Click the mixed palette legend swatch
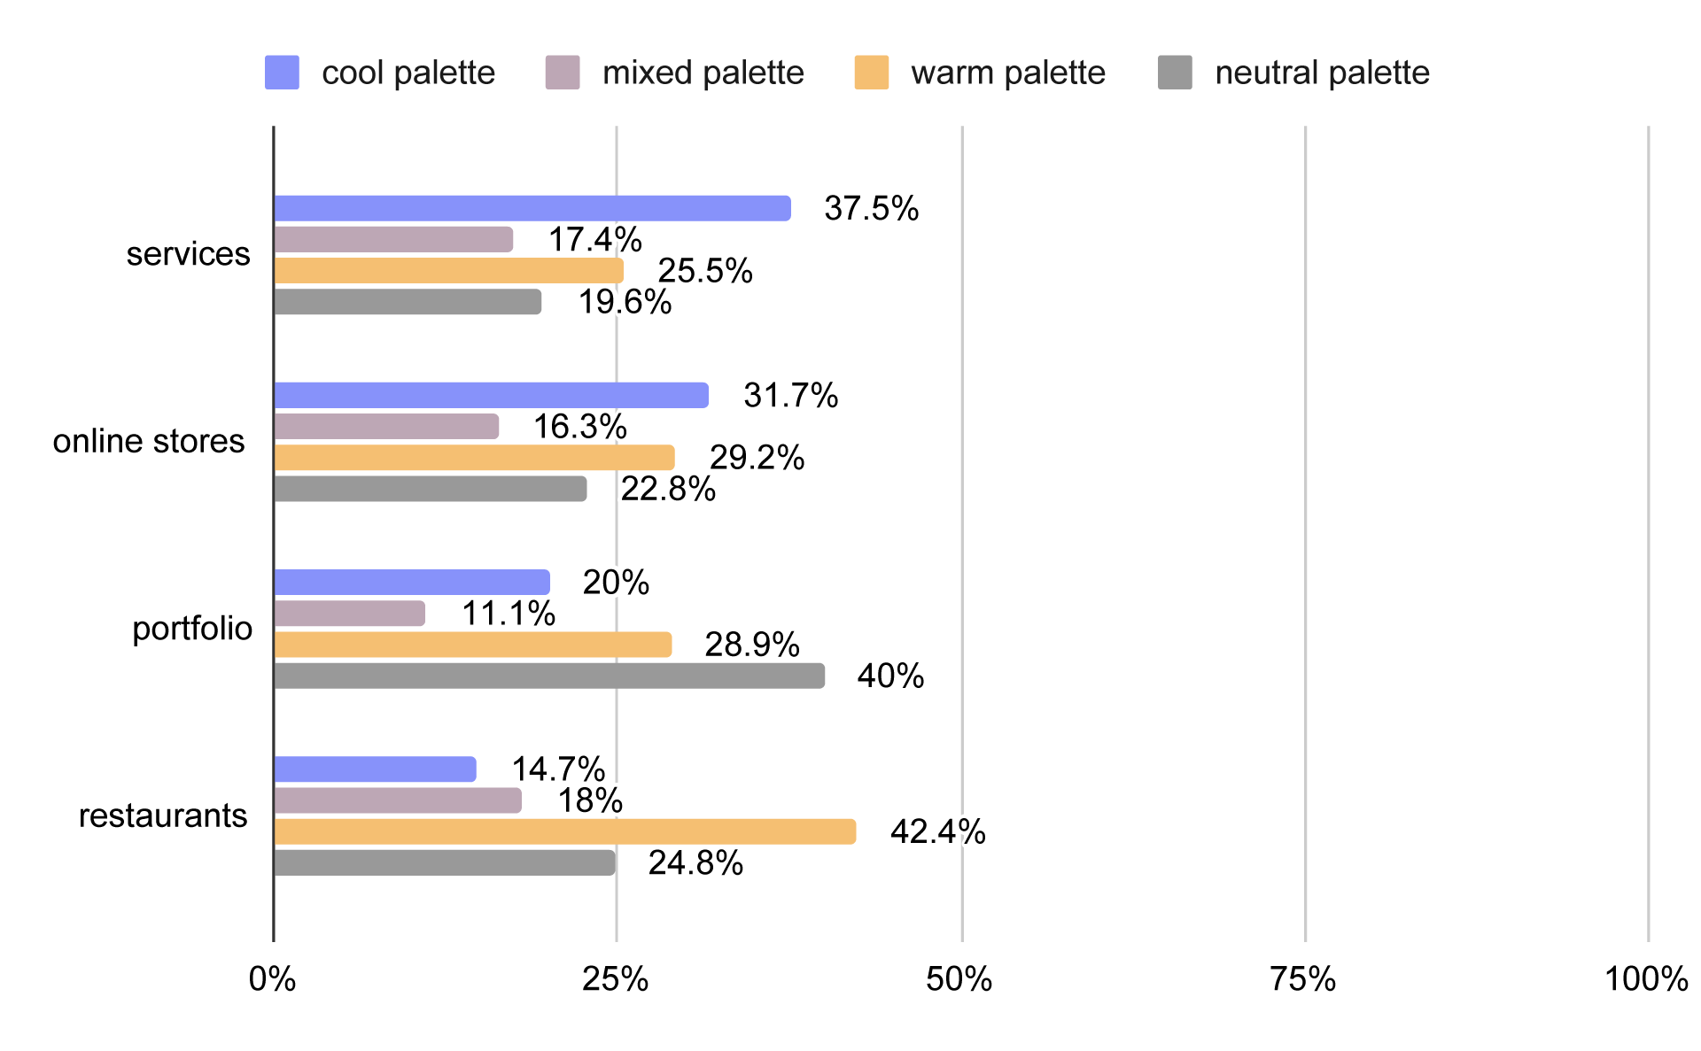The width and height of the screenshot is (1701, 1051). pos(563,73)
